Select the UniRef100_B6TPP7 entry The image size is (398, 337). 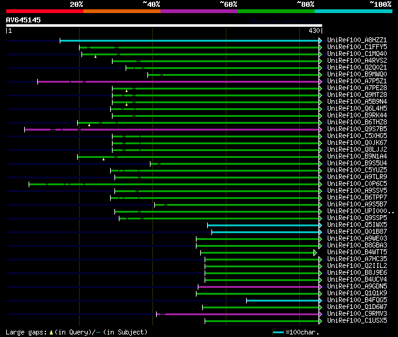357,198
